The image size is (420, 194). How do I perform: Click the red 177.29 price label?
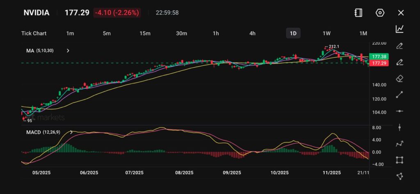[378, 63]
